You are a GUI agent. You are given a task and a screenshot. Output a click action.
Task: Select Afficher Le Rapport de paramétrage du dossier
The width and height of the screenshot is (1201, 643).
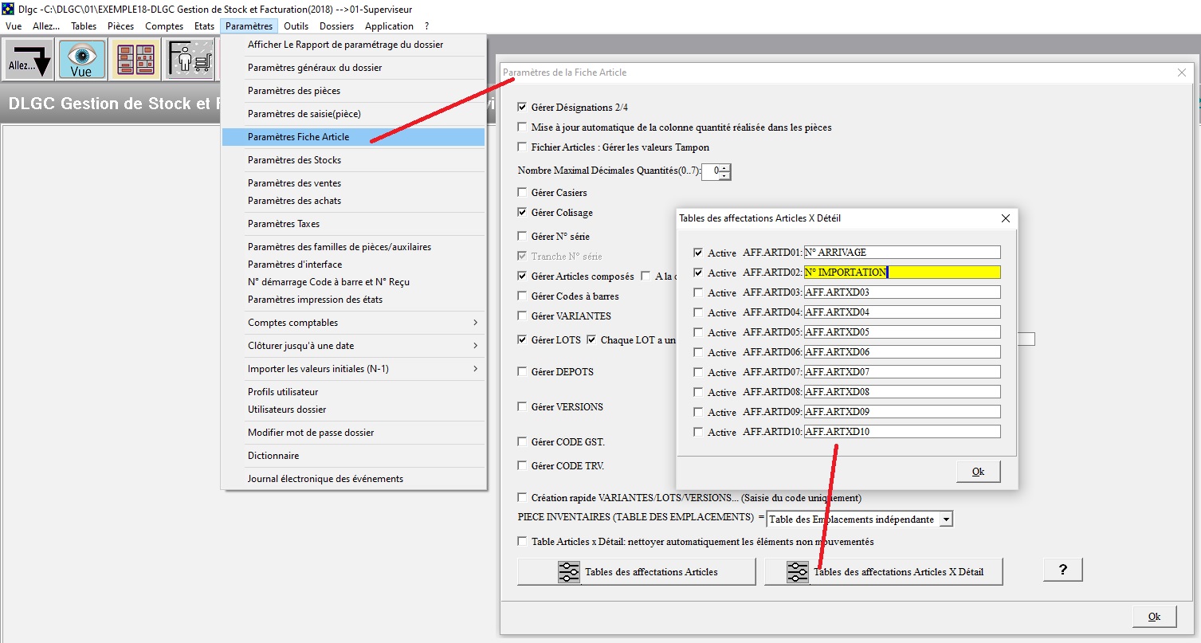(354, 45)
